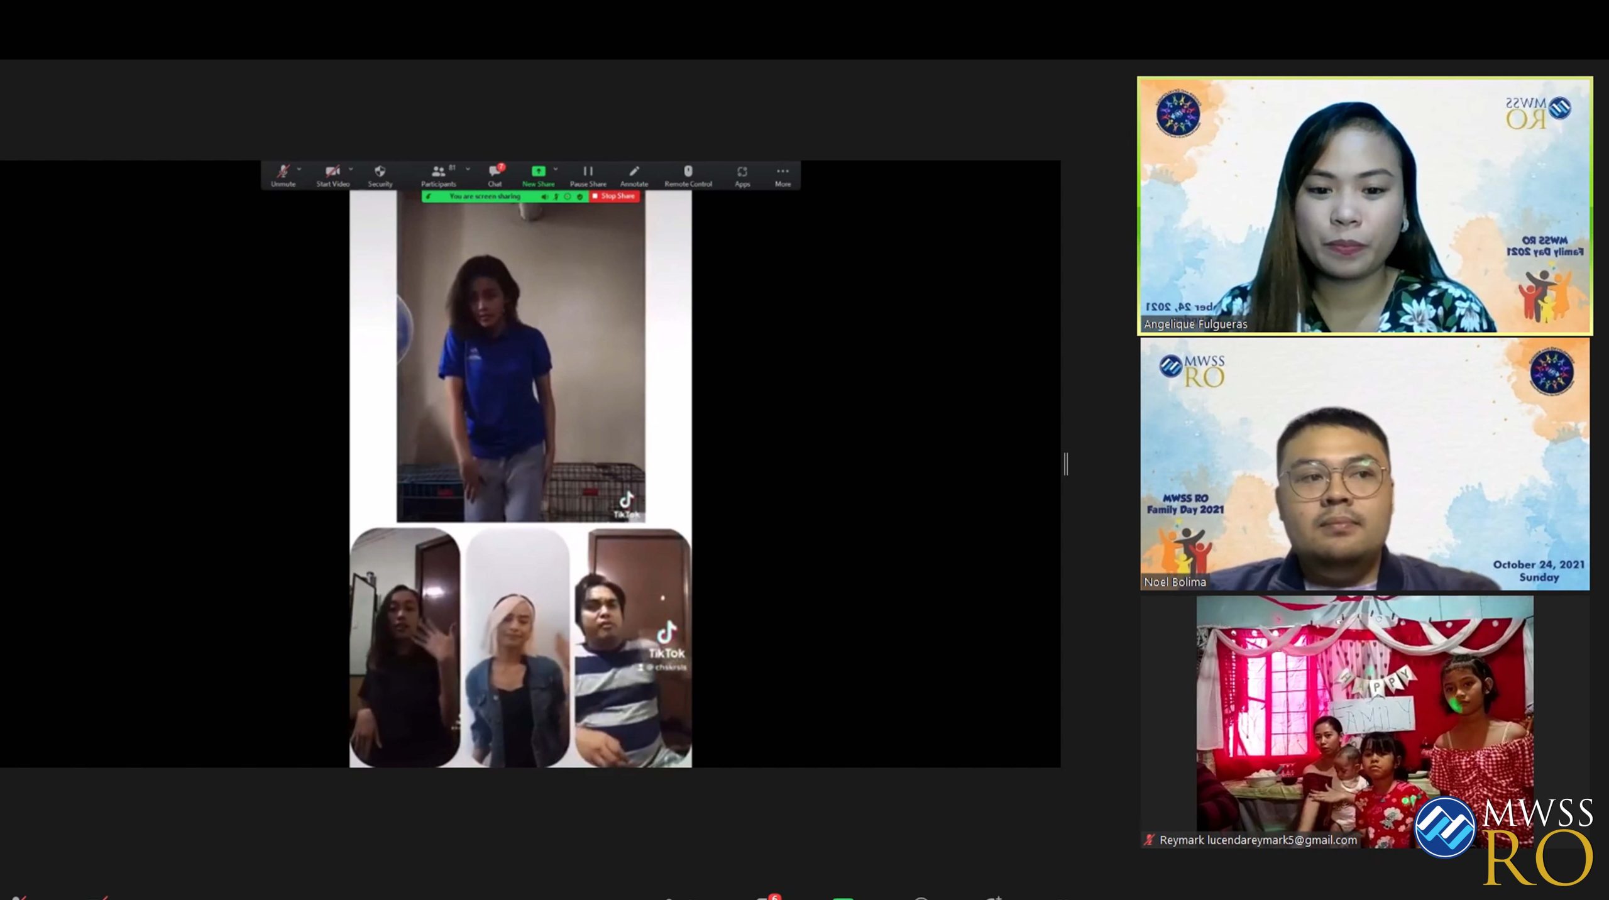This screenshot has width=1609, height=900.
Task: Open the More options ellipsis
Action: click(783, 175)
